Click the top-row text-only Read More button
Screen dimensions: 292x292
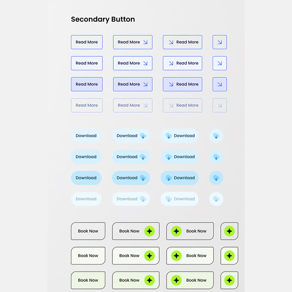pyautogui.click(x=87, y=42)
